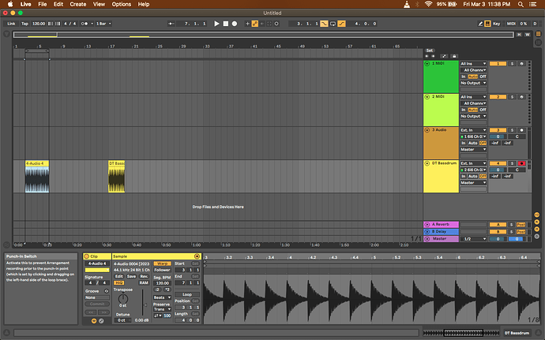Toggle the Warp button in Sample panel
This screenshot has width=545, height=340.
coord(162,263)
